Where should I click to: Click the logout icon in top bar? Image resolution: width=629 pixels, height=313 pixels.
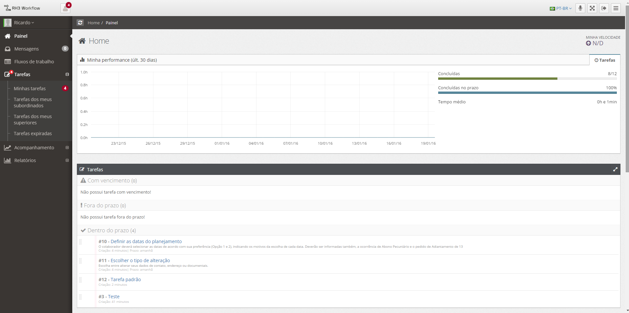pyautogui.click(x=604, y=8)
